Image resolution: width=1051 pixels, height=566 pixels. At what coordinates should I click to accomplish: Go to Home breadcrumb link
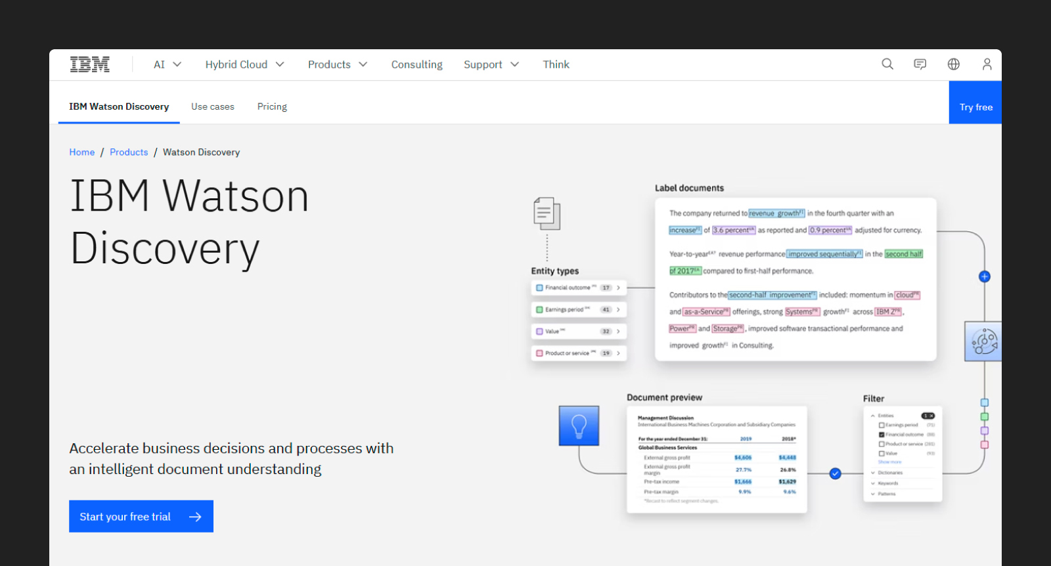point(82,152)
